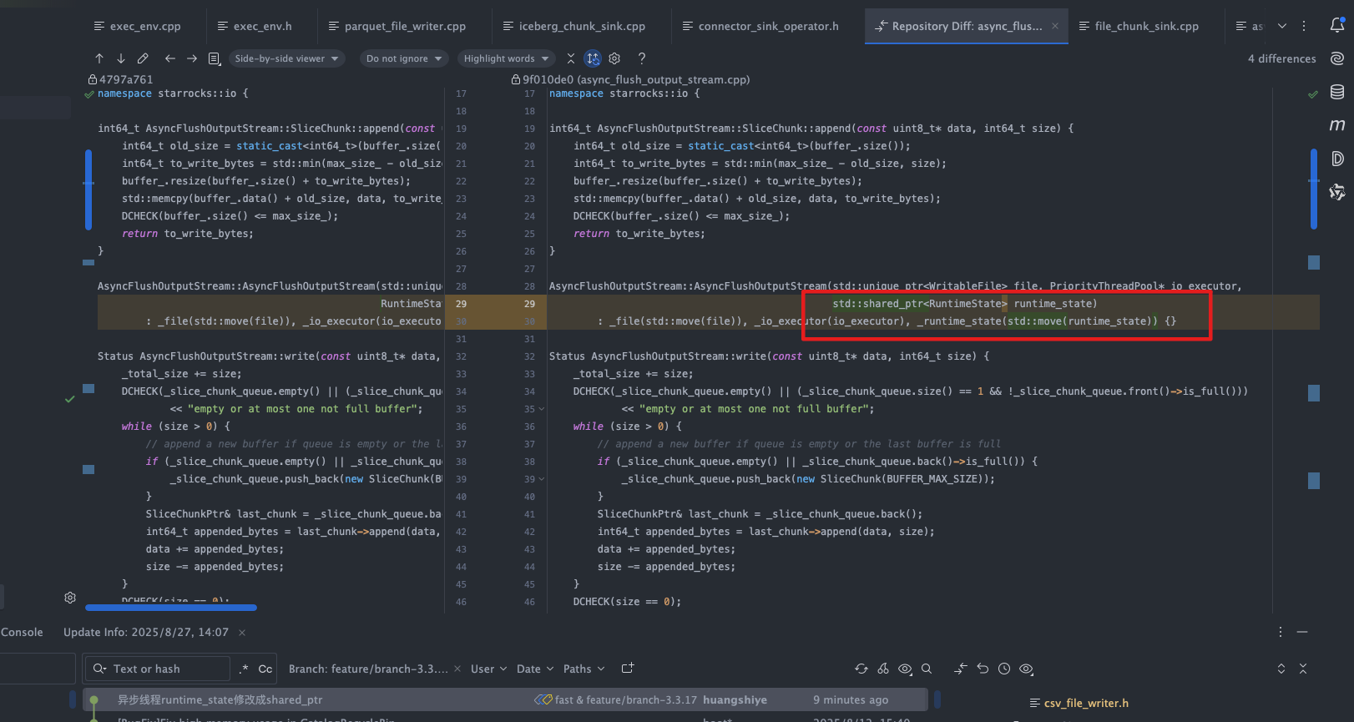Open the Date filter dropdown
This screenshot has width=1354, height=722.
535,669
